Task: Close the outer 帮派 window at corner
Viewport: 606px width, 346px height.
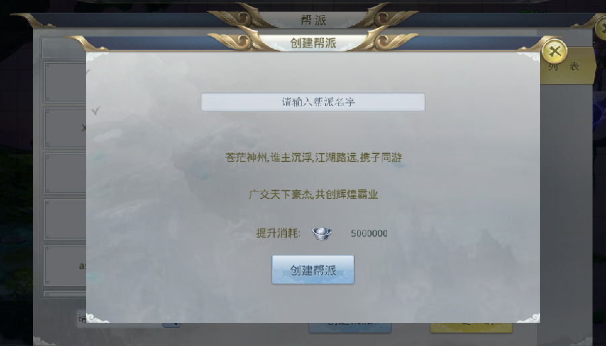Action: point(601,28)
